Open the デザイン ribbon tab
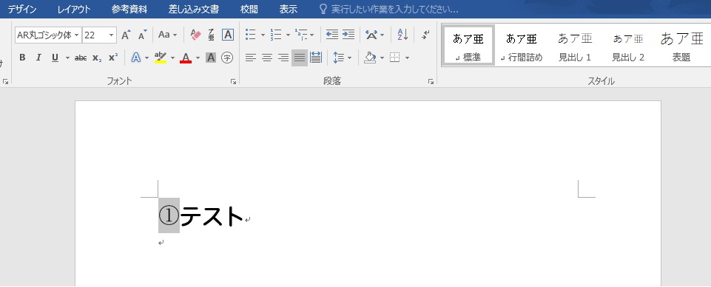Viewport: 711px width, 287px height. click(22, 9)
